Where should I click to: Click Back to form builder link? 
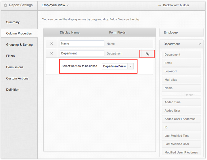(174, 5)
